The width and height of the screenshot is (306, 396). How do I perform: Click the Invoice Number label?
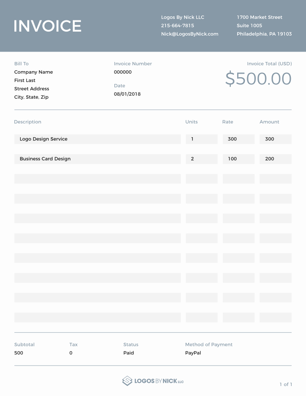(133, 64)
